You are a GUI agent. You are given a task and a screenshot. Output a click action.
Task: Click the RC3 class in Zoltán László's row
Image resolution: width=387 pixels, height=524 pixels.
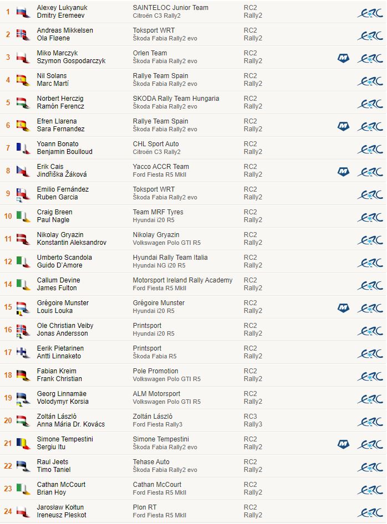(251, 417)
